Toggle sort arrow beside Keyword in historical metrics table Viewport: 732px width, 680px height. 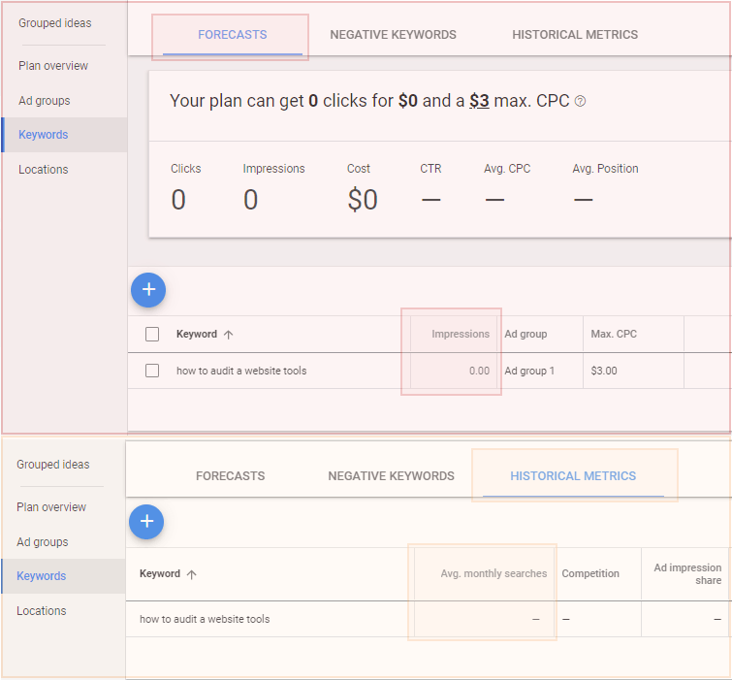(x=191, y=574)
